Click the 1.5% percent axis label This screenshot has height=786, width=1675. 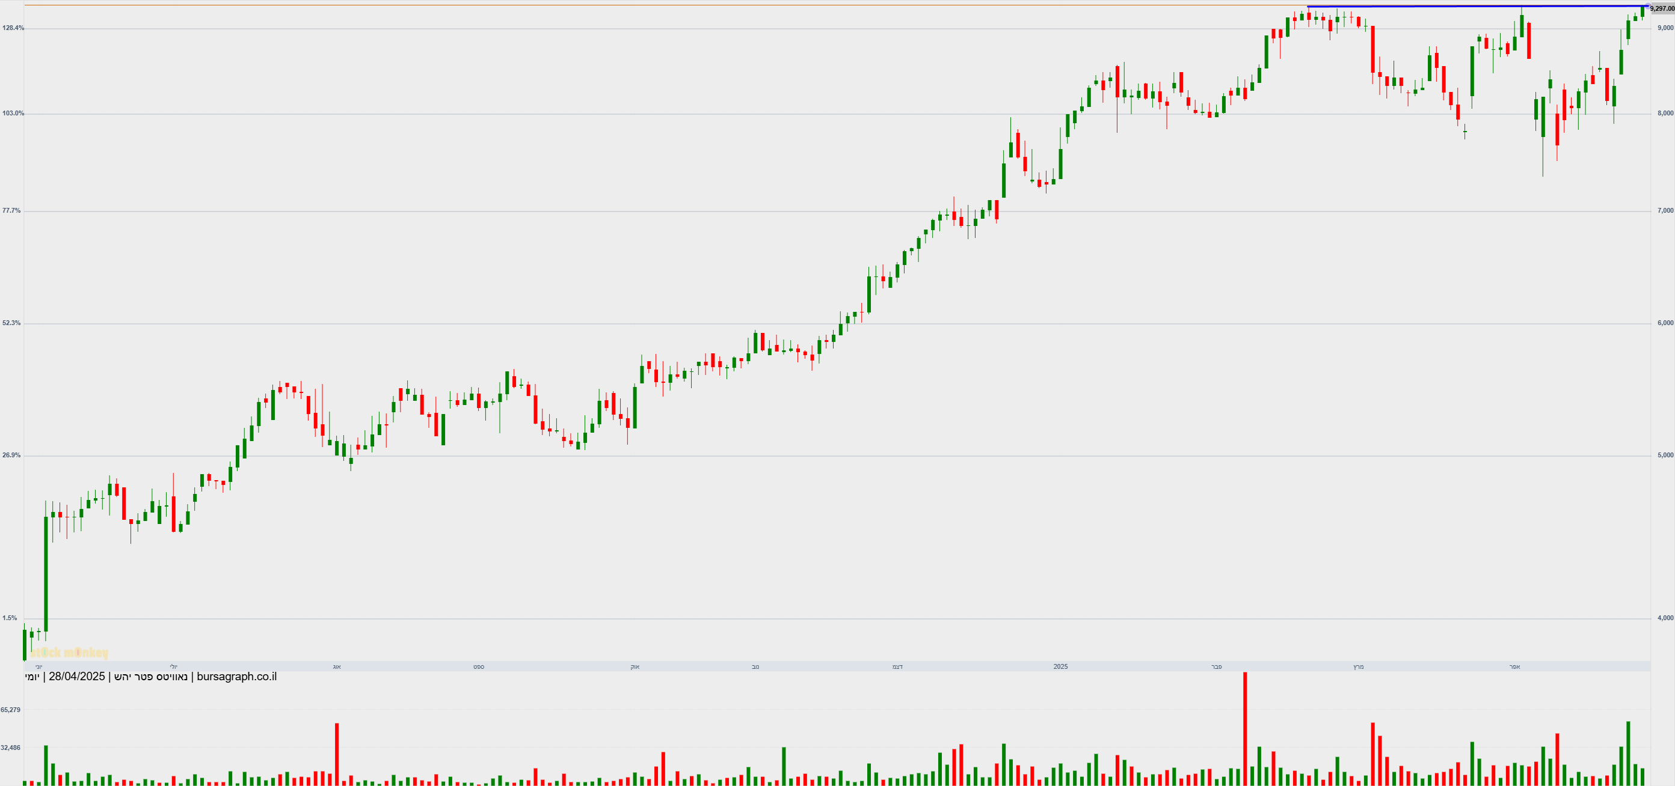pyautogui.click(x=10, y=618)
